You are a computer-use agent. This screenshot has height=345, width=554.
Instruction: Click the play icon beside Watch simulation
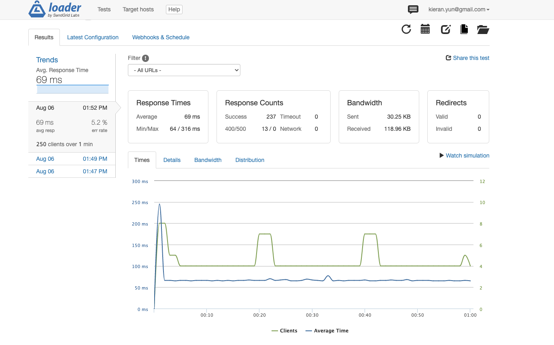(442, 155)
